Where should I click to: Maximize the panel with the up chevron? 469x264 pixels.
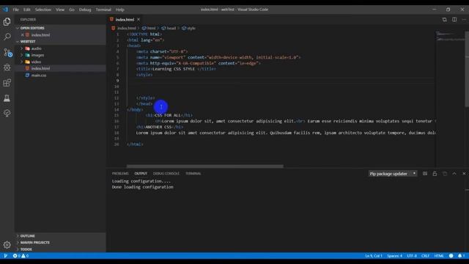click(454, 174)
